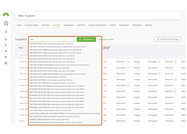This screenshot has height=134, width=187.
Task: Click the Directions check icon in Addo Dun row
Action: coord(176,91)
